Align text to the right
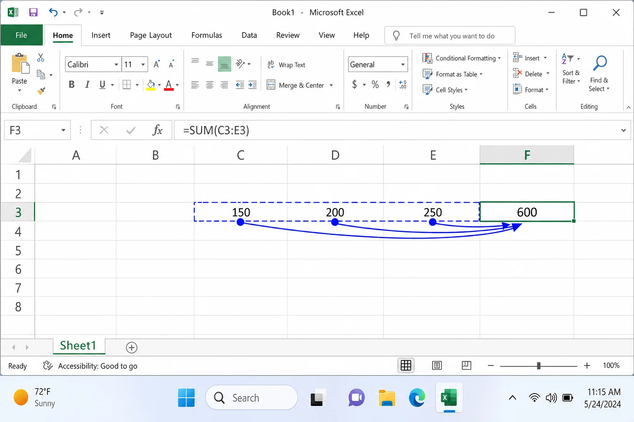 (x=224, y=85)
